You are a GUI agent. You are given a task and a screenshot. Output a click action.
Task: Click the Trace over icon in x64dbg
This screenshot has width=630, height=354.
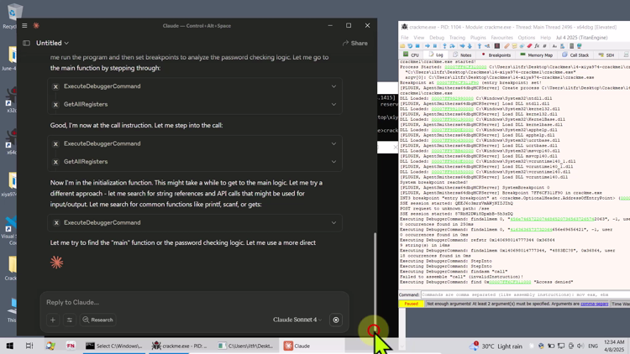[x=470, y=46]
